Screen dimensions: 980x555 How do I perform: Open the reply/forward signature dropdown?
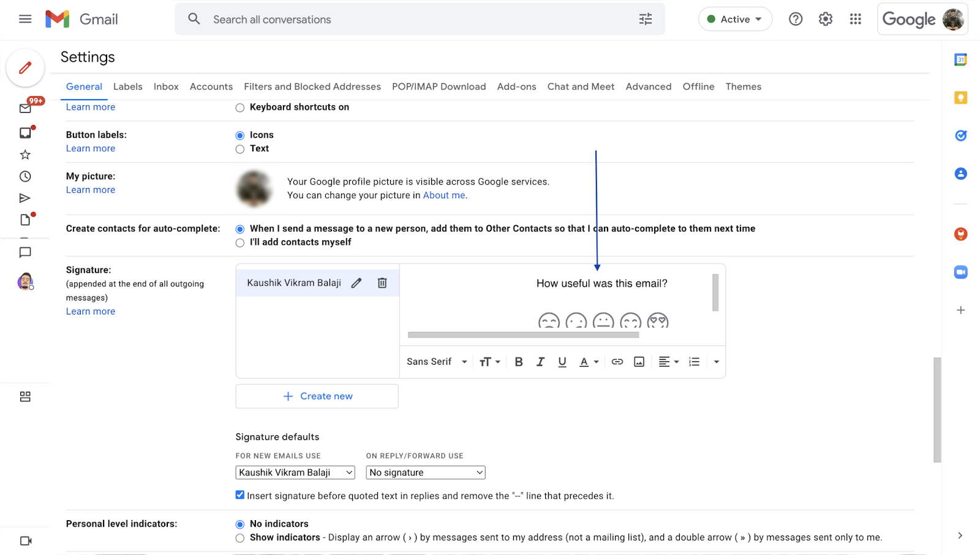[x=426, y=472]
